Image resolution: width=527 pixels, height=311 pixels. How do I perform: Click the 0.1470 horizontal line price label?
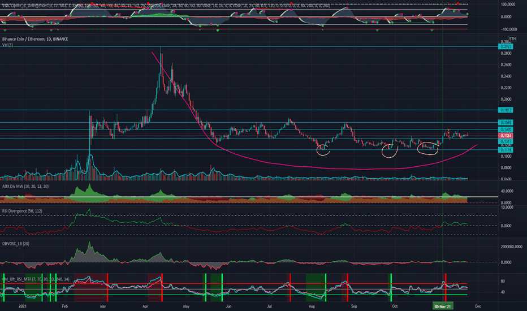[x=506, y=129]
